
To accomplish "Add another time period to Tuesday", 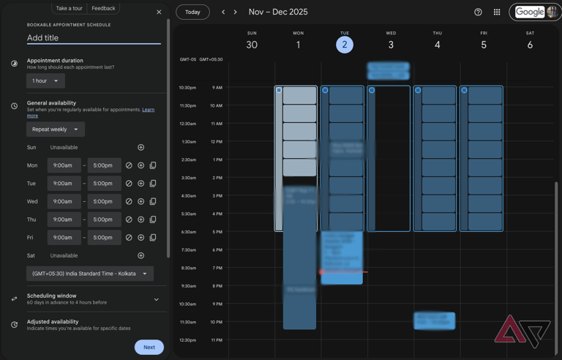I will pos(141,184).
